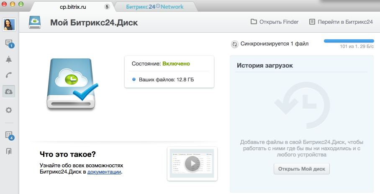This screenshot has height=194, width=380.
Task: Click the Bitrix24 disk icon beside the title
Action: tap(35, 22)
